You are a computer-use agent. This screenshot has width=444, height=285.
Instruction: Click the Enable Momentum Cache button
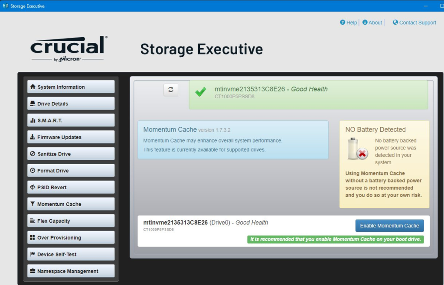click(x=390, y=226)
